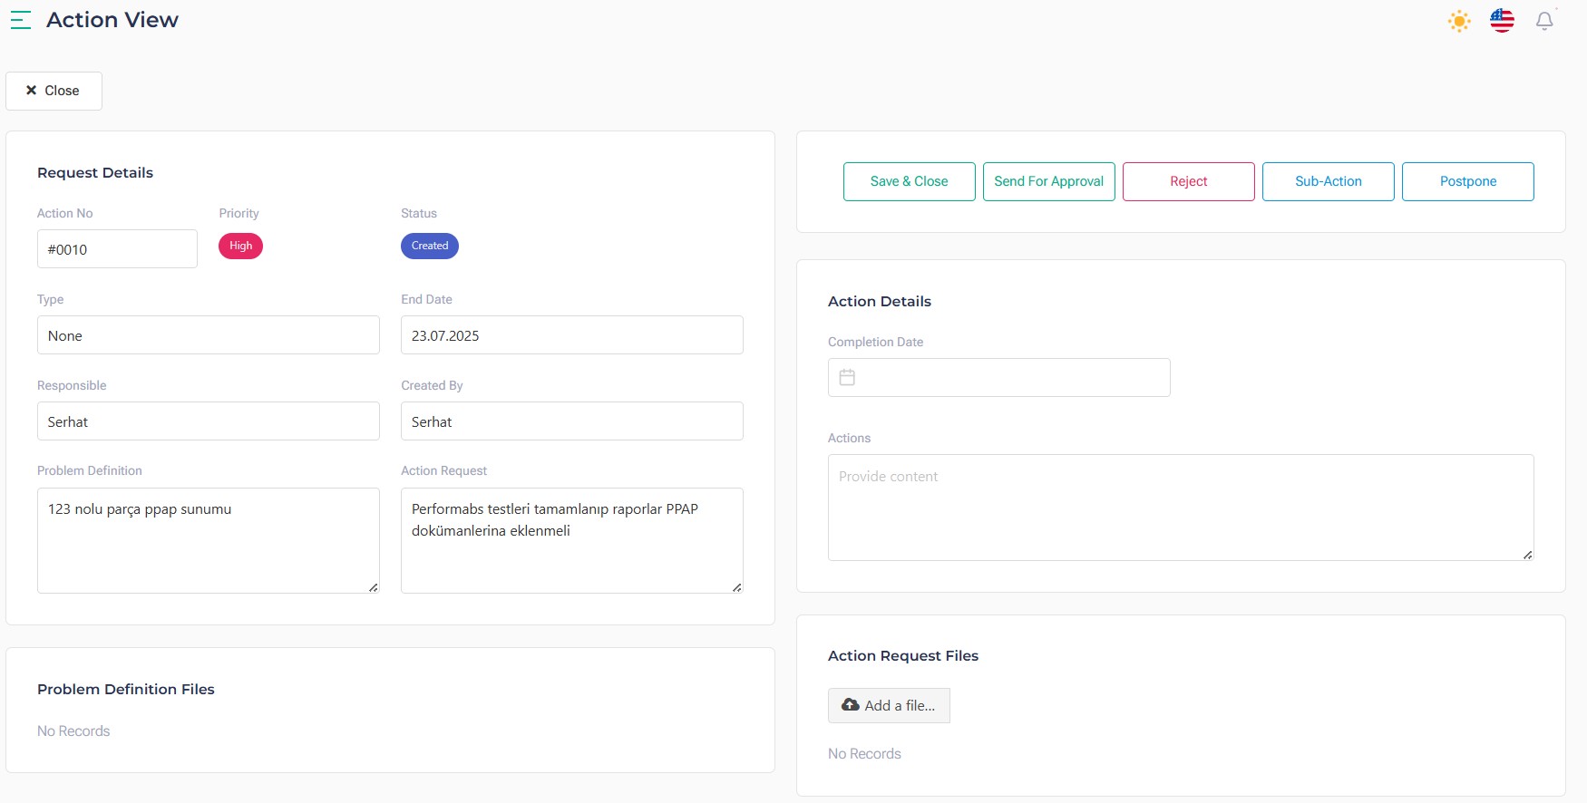Select the End Date field
1587x803 pixels.
point(571,335)
